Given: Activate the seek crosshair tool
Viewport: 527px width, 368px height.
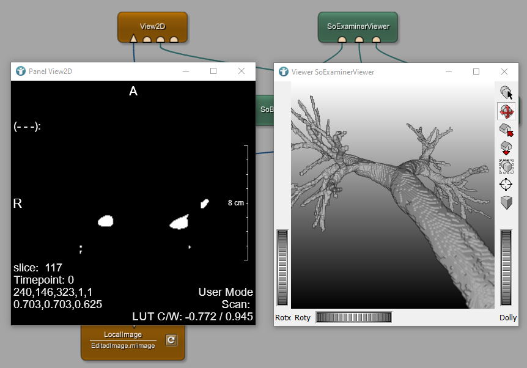Looking at the screenshot, I should click(506, 185).
